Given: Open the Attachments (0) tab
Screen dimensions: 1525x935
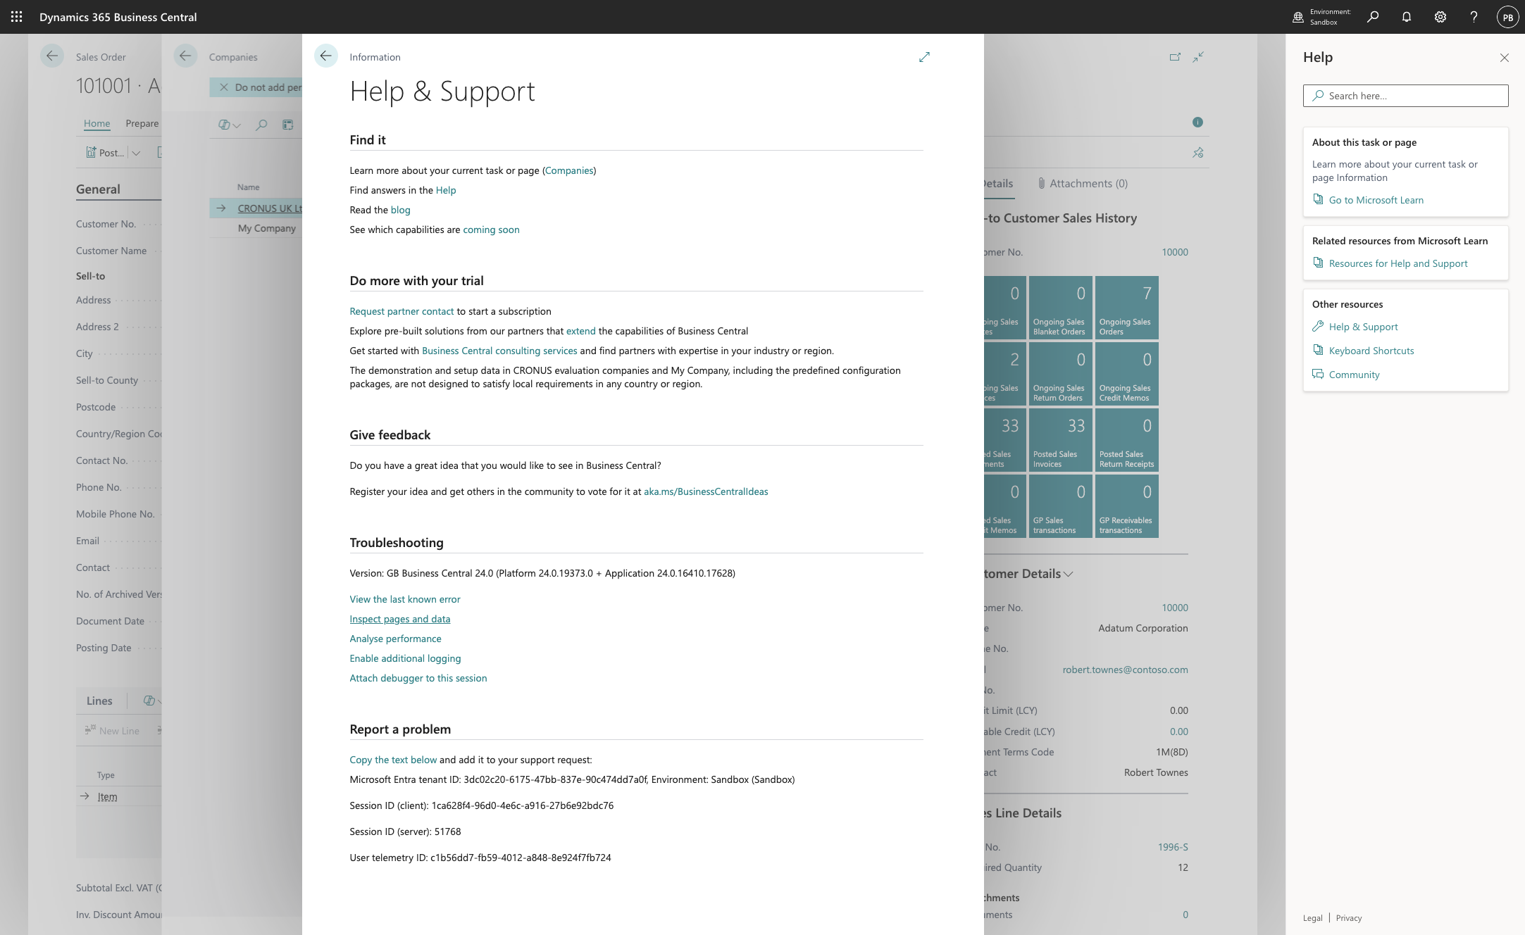Looking at the screenshot, I should 1083,183.
